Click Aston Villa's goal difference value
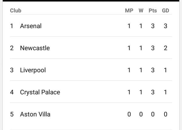 point(165,114)
